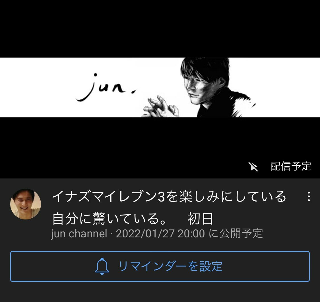Tap the リマインダー text inside the blue button
The width and height of the screenshot is (320, 302).
(x=153, y=266)
